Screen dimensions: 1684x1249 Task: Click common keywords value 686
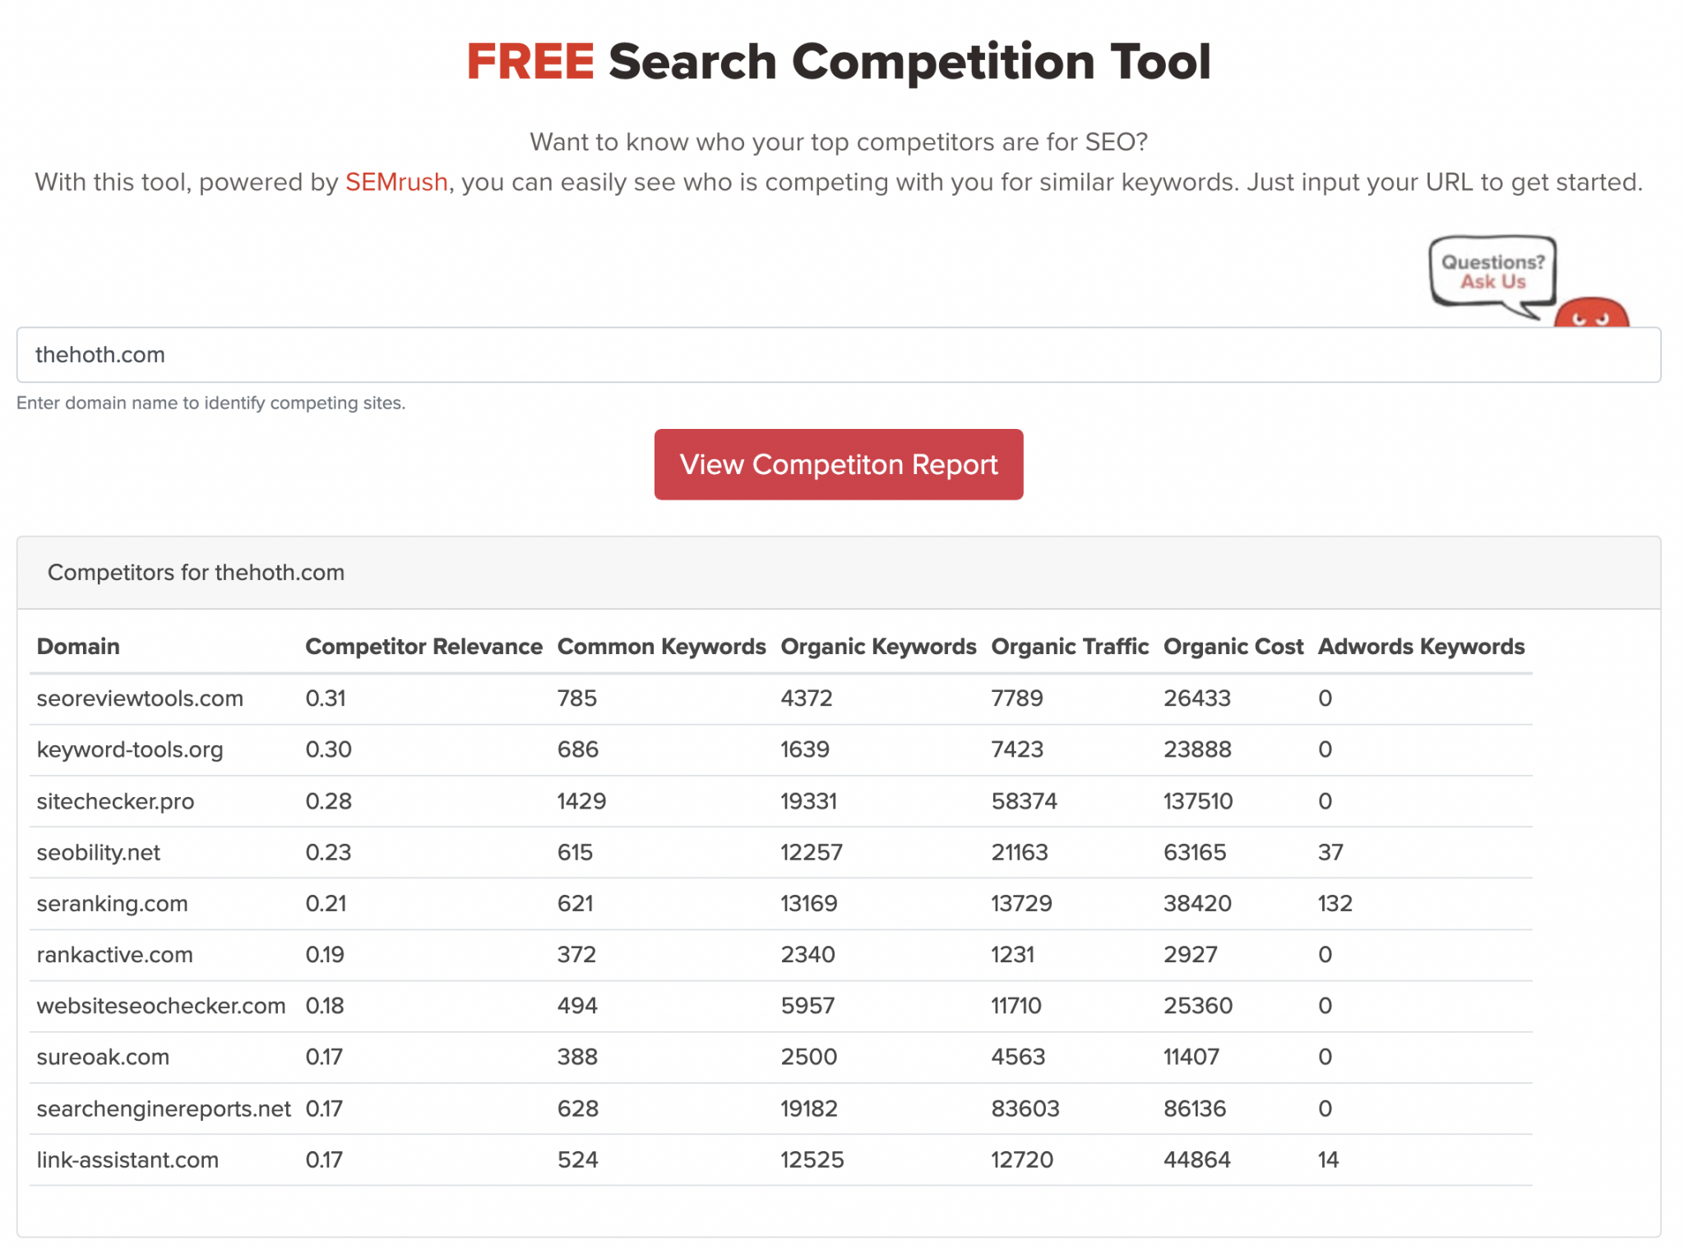click(x=578, y=749)
